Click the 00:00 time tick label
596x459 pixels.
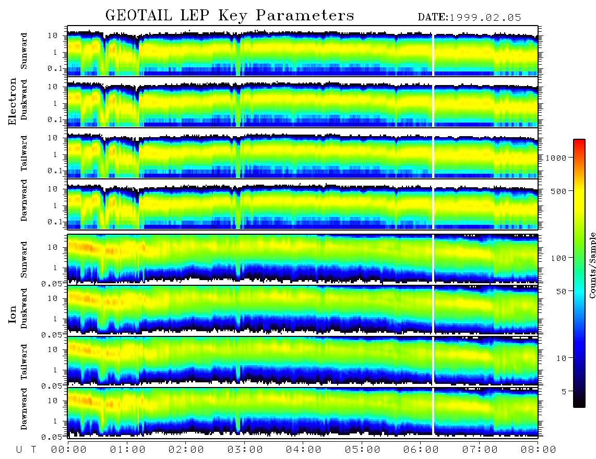(68, 450)
